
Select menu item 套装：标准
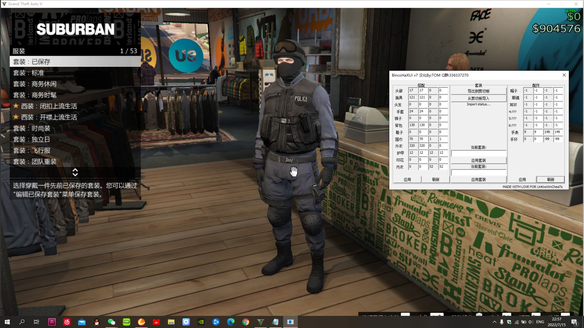pyautogui.click(x=75, y=73)
